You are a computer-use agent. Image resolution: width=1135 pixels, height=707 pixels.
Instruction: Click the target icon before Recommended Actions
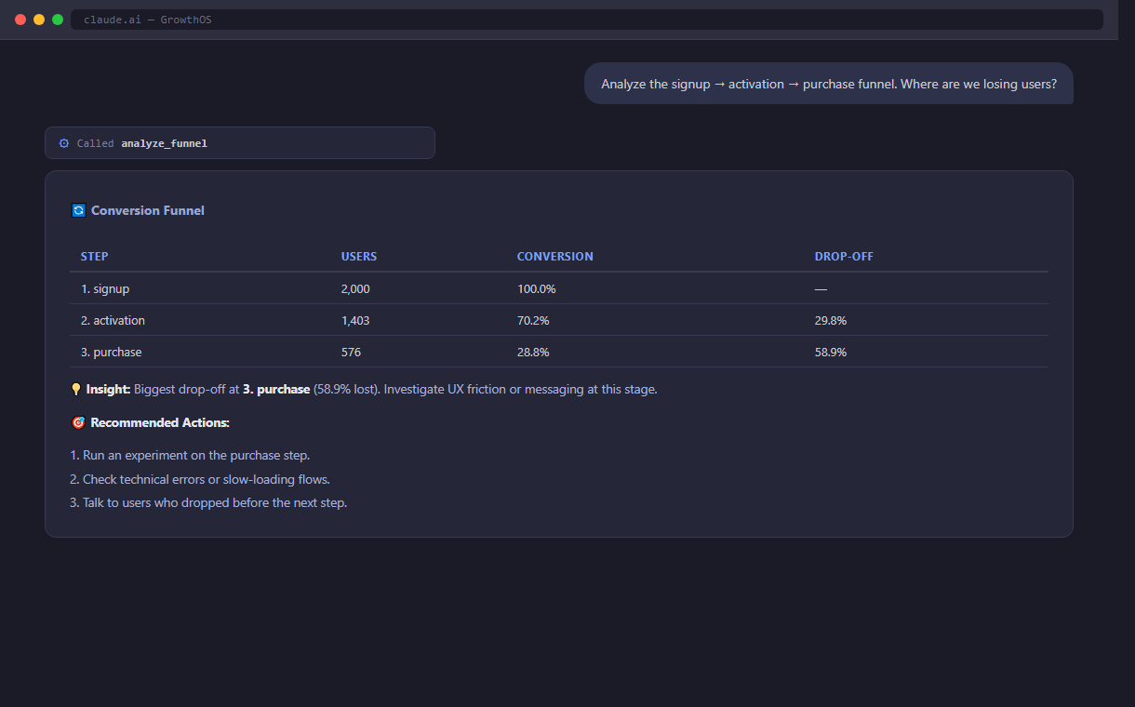[78, 422]
